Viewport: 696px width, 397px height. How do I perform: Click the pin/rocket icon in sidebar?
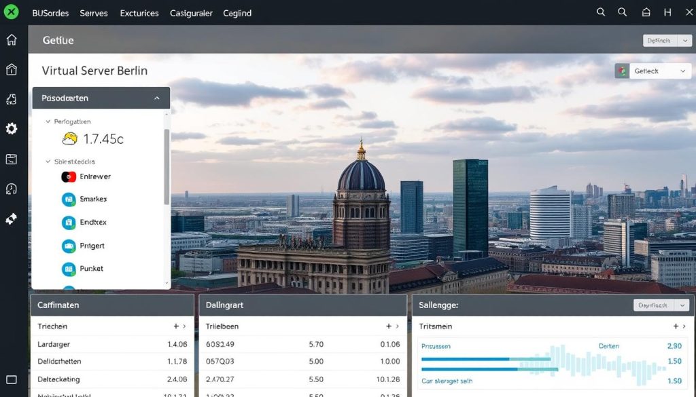pyautogui.click(x=12, y=219)
